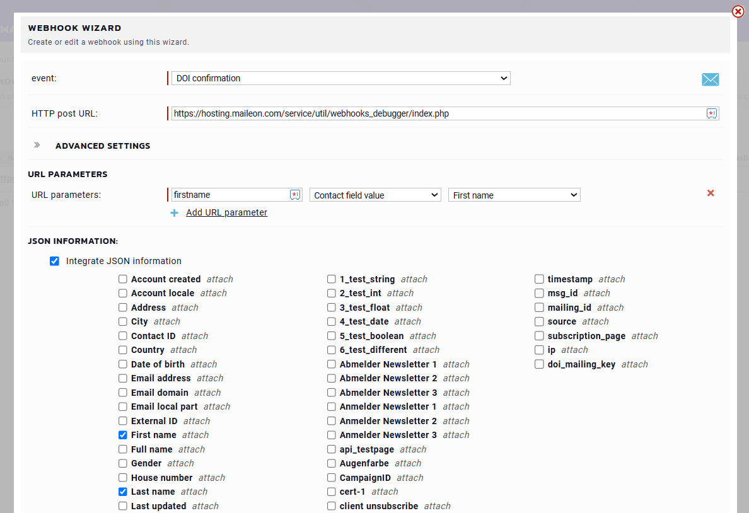Check the CampaignID checkbox
The image size is (749, 513).
(x=332, y=478)
